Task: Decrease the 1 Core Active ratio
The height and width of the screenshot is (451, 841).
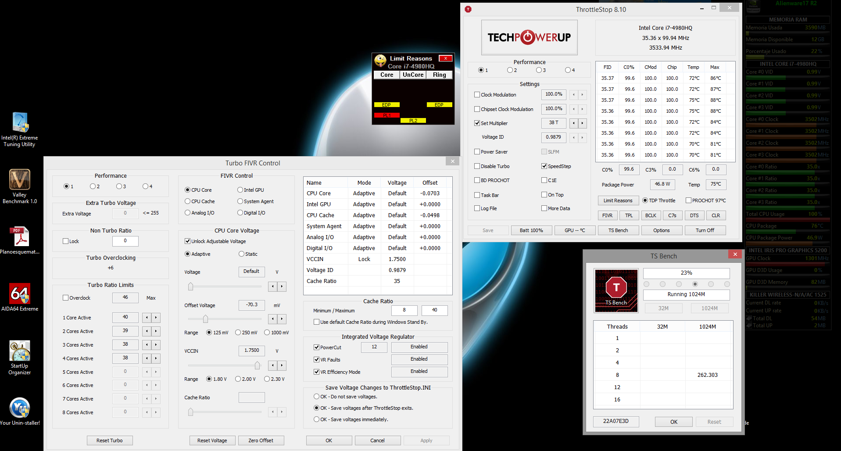Action: tap(147, 318)
